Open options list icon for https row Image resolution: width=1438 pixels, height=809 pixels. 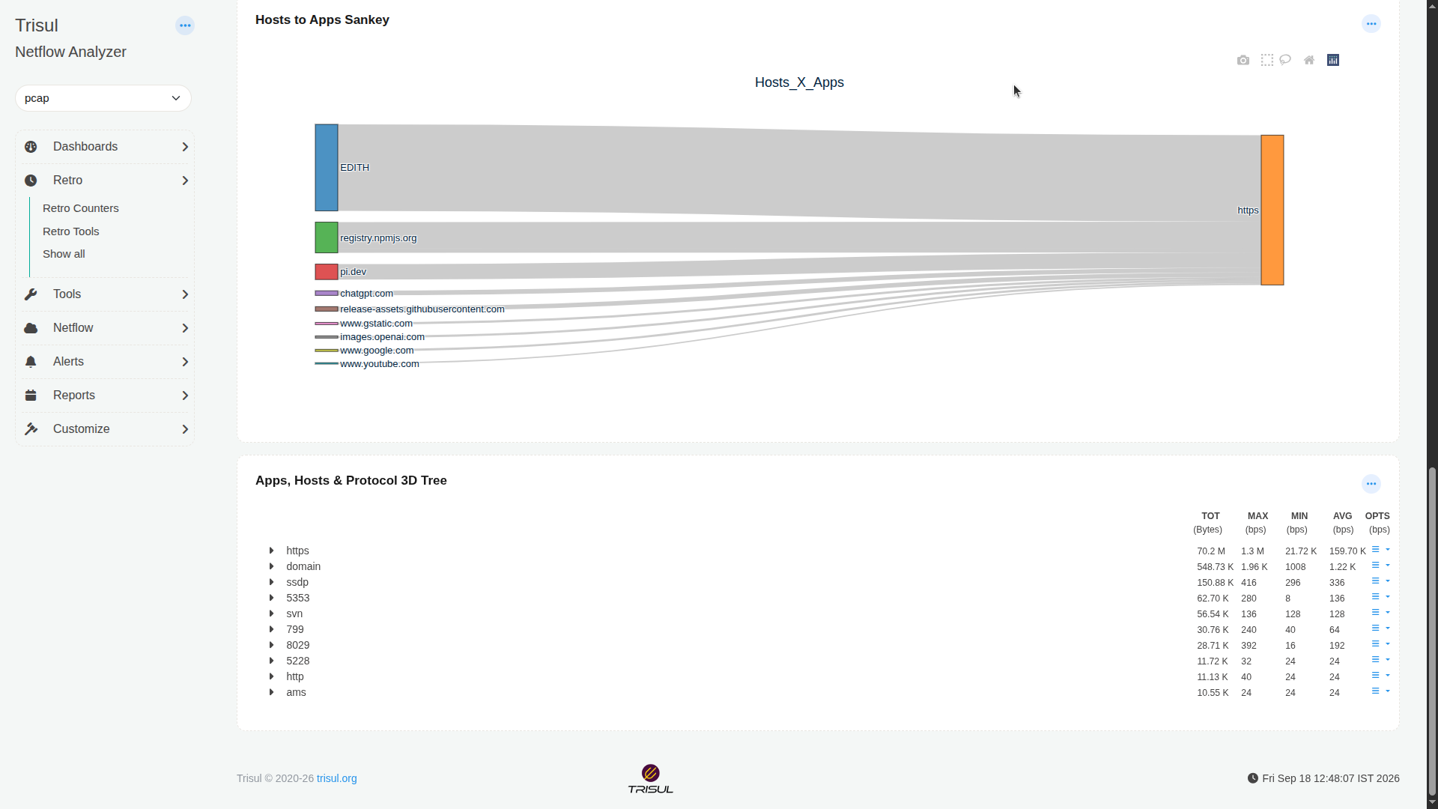(x=1375, y=550)
